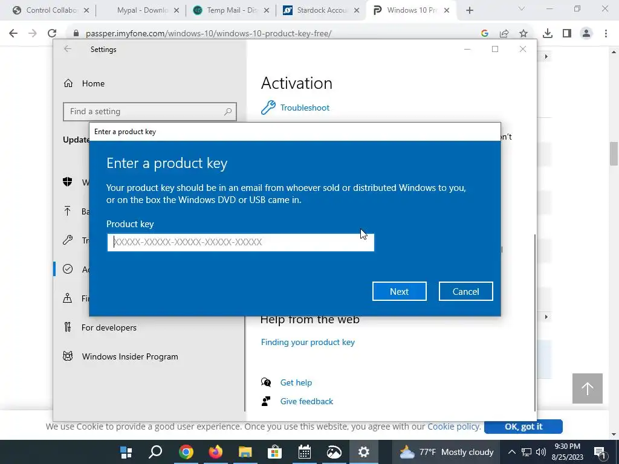Open the volume control in tray

541,452
